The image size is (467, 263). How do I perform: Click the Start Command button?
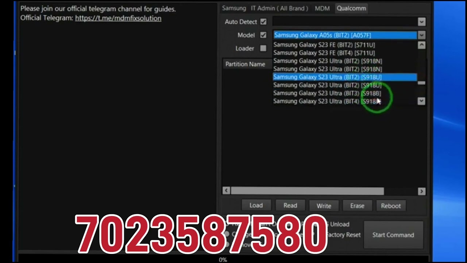(x=393, y=235)
